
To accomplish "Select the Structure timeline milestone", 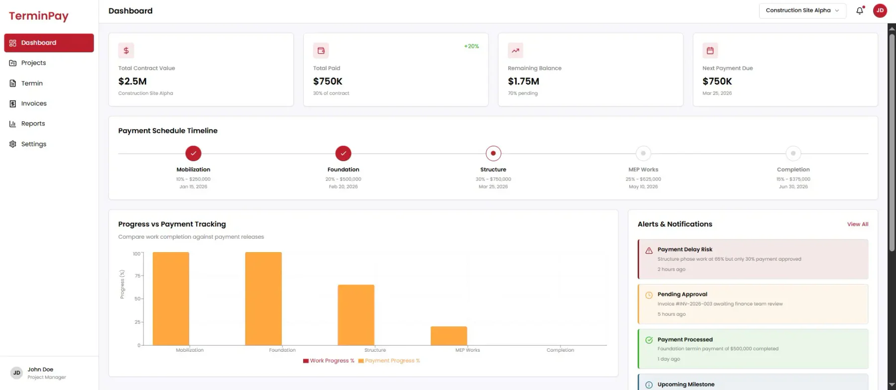I will pyautogui.click(x=493, y=153).
